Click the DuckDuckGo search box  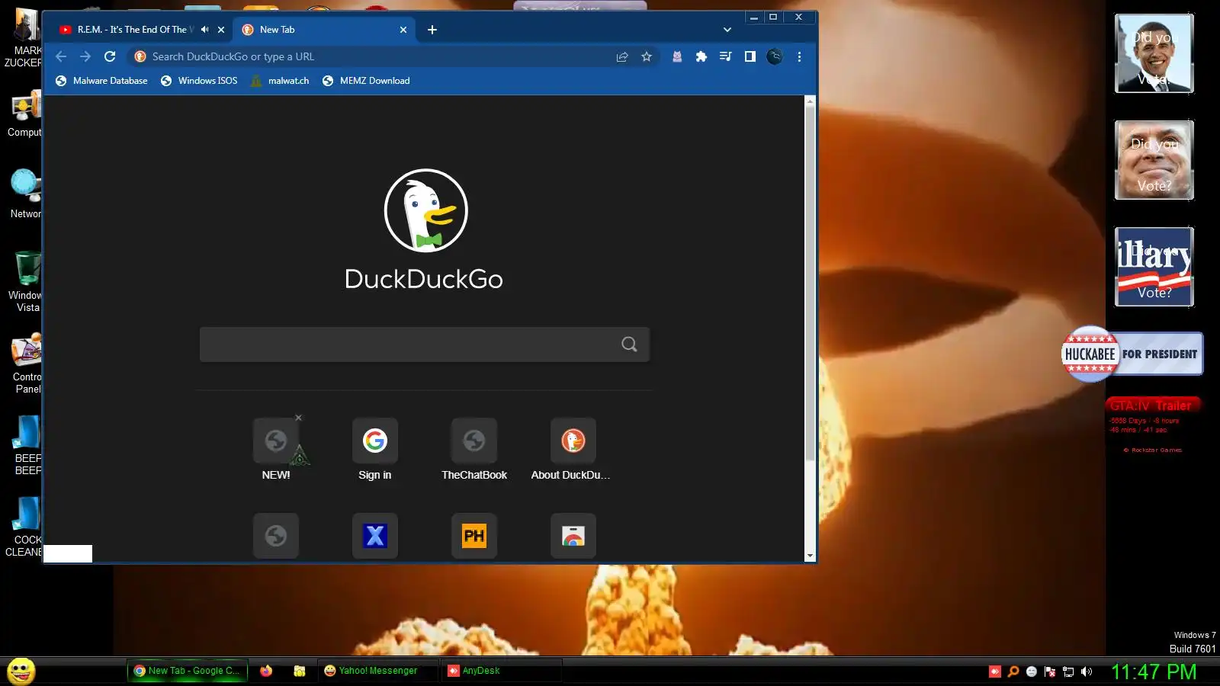pos(425,345)
